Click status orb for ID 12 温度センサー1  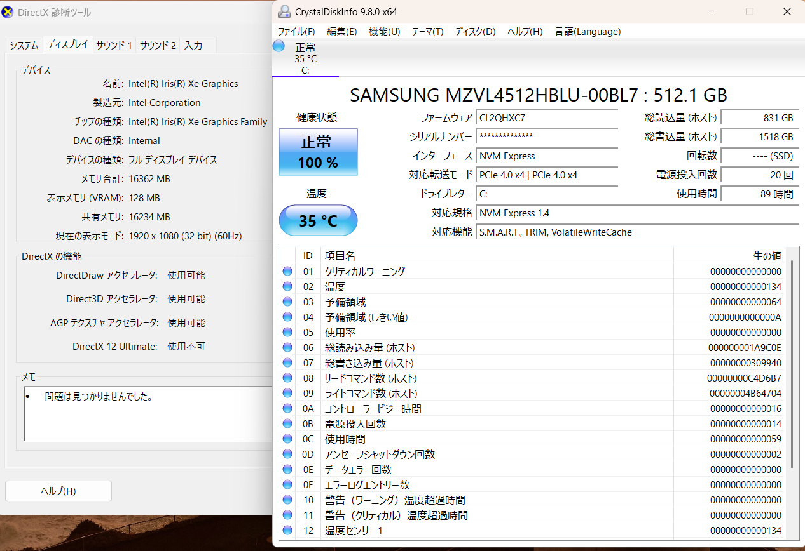pos(287,530)
